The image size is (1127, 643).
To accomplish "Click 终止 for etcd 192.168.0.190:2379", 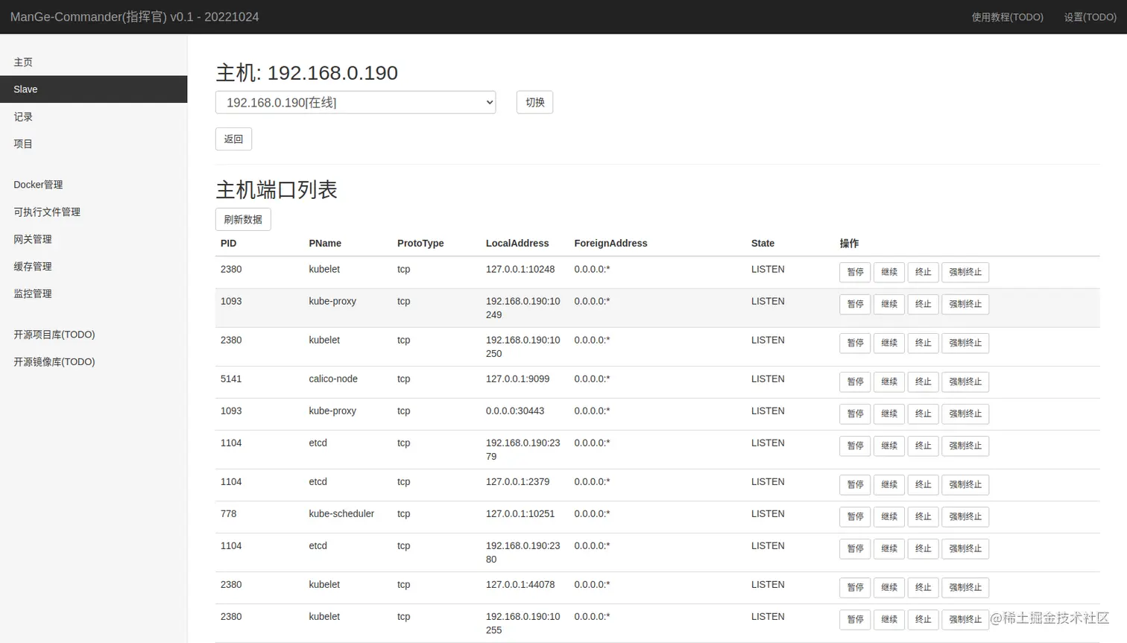I will (x=924, y=446).
